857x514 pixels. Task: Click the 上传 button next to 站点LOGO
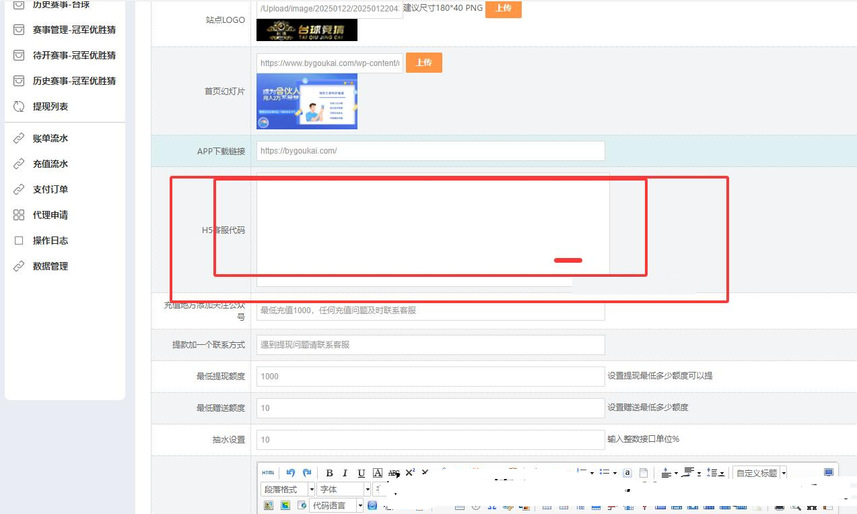(503, 9)
